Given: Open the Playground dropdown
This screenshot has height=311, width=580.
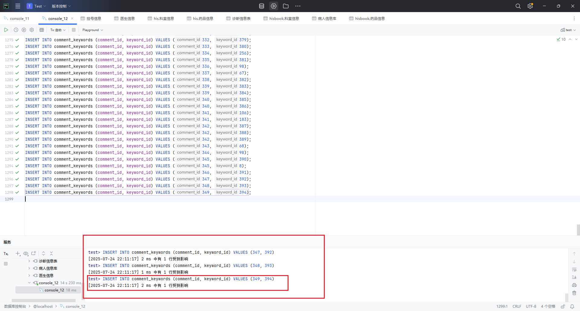Looking at the screenshot, I should (92, 30).
